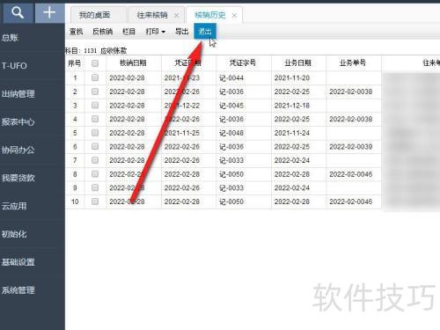Screen dimensions: 440x330
Task: Click 2022-02-0046 in row 10
Action: point(351,202)
